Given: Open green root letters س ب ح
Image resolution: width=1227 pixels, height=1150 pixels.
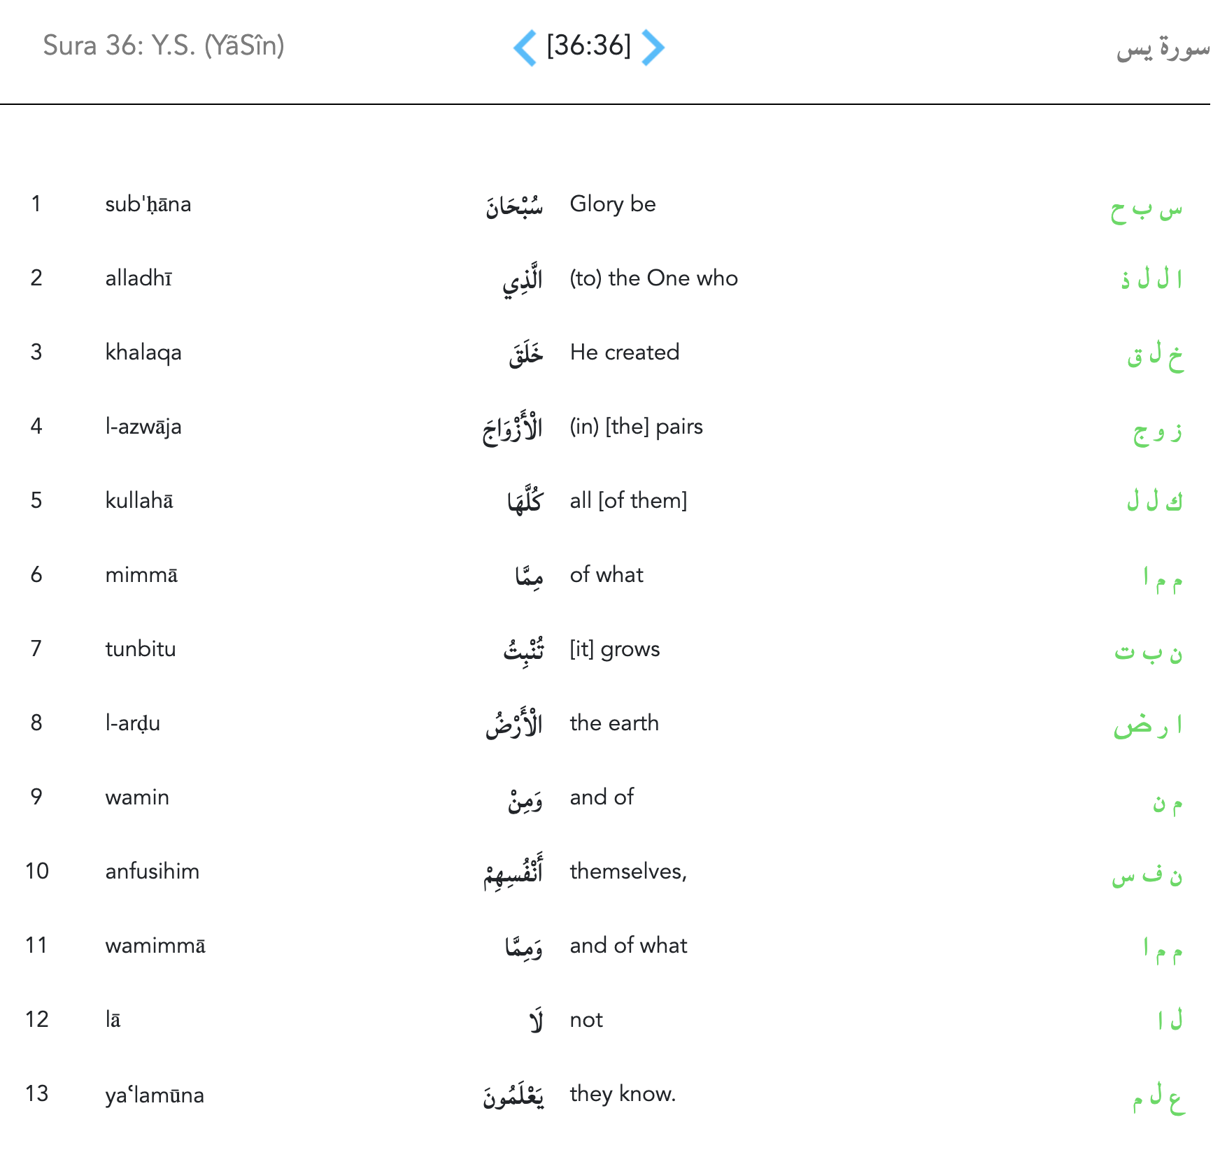Looking at the screenshot, I should point(1146,210).
